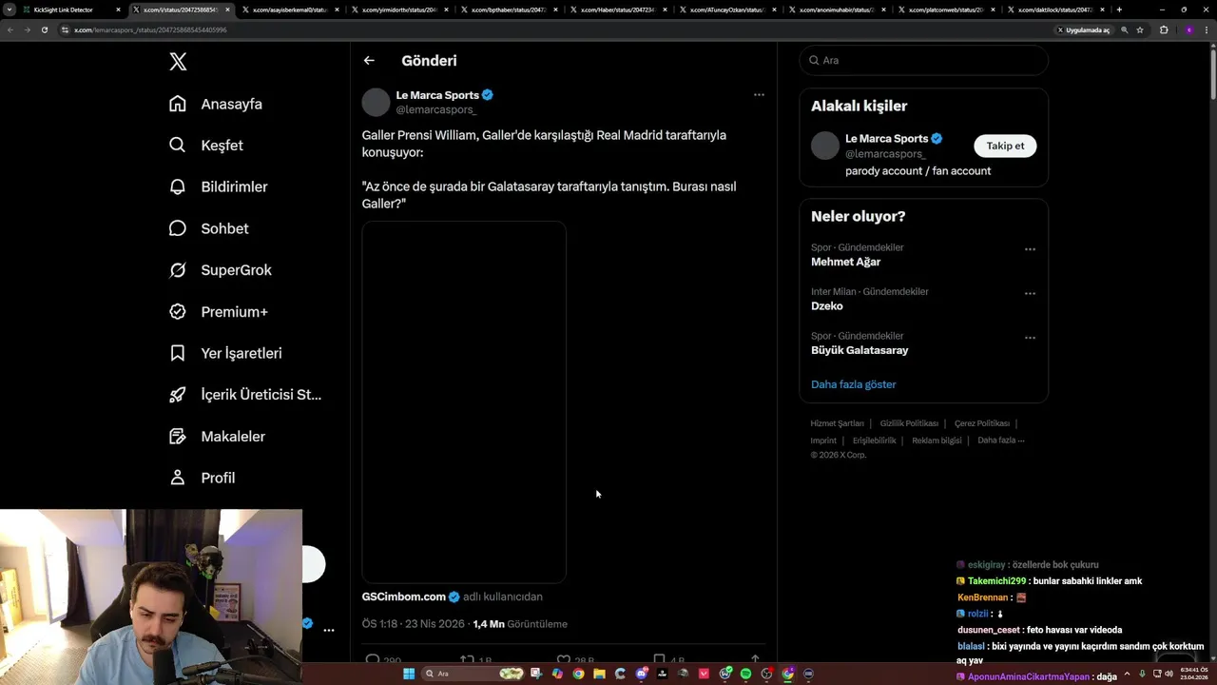Click the browser address bar URL

150,29
